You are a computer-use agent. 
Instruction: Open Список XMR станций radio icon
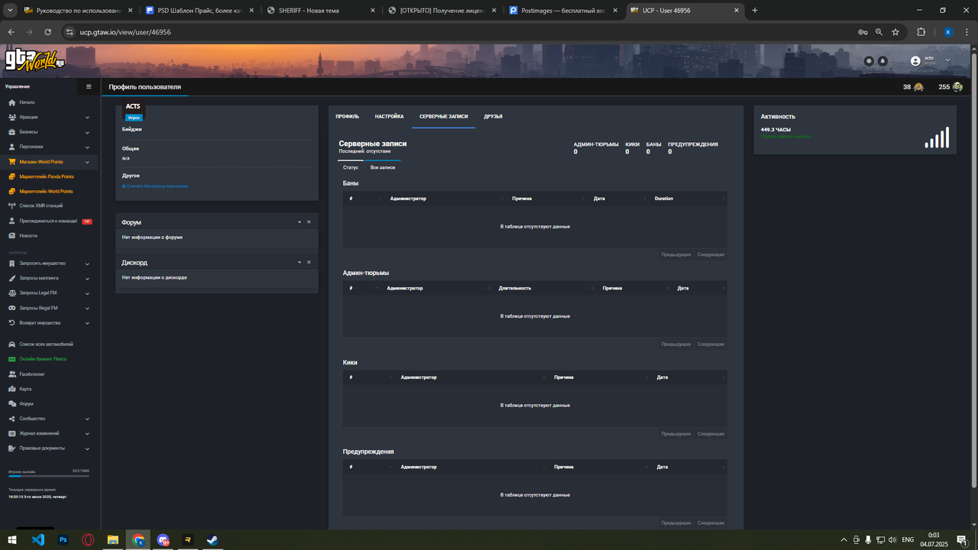(12, 205)
